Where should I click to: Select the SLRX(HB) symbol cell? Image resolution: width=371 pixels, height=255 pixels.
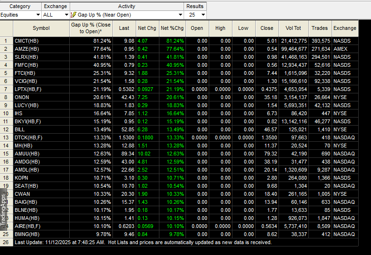point(41,57)
